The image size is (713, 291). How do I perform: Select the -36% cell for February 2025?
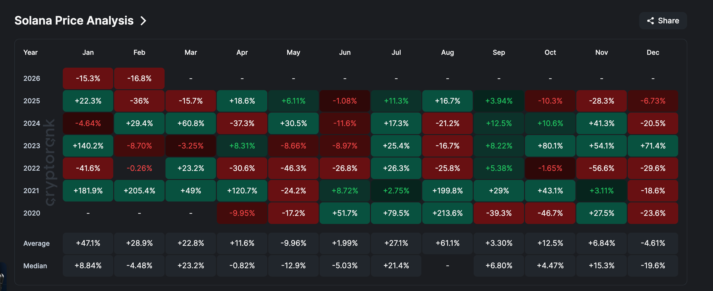[x=139, y=101]
